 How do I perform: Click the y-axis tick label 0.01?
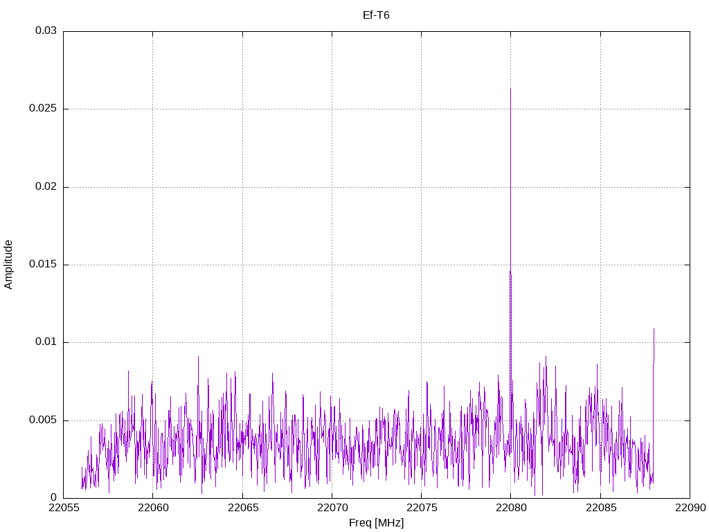[46, 342]
